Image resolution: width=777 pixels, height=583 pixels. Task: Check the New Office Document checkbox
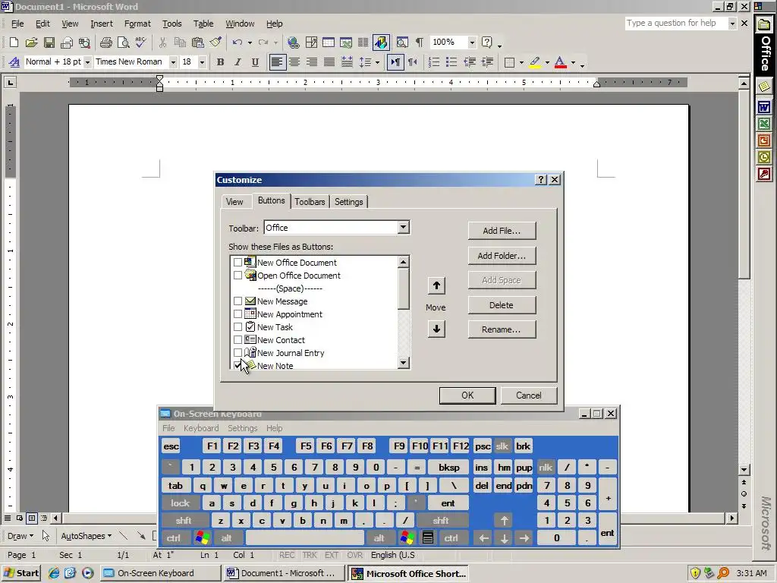tap(238, 262)
